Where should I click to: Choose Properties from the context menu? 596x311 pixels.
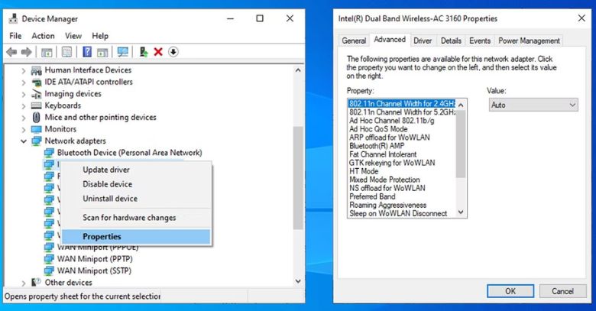click(136, 236)
